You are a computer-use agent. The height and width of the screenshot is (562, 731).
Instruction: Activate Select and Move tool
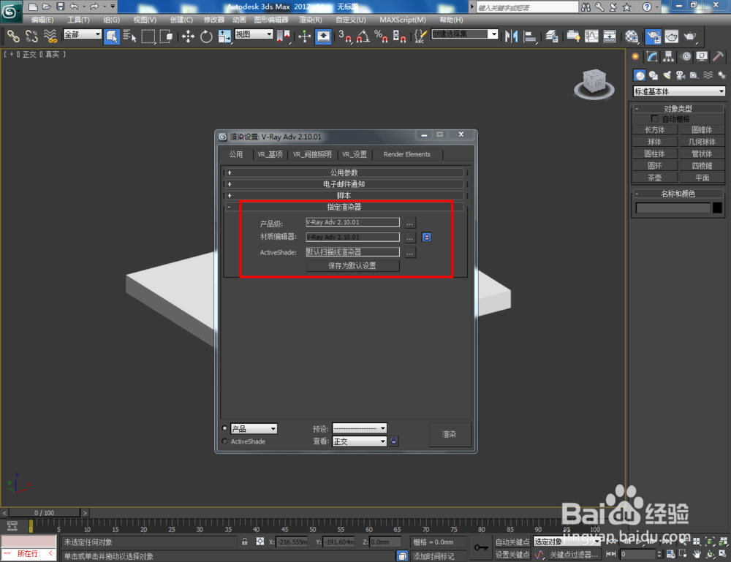(188, 36)
